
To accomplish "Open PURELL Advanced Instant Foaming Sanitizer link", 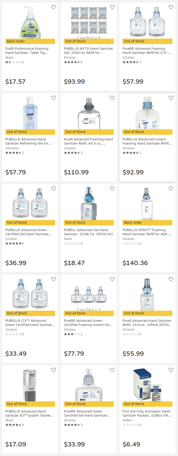I will coord(147,141).
